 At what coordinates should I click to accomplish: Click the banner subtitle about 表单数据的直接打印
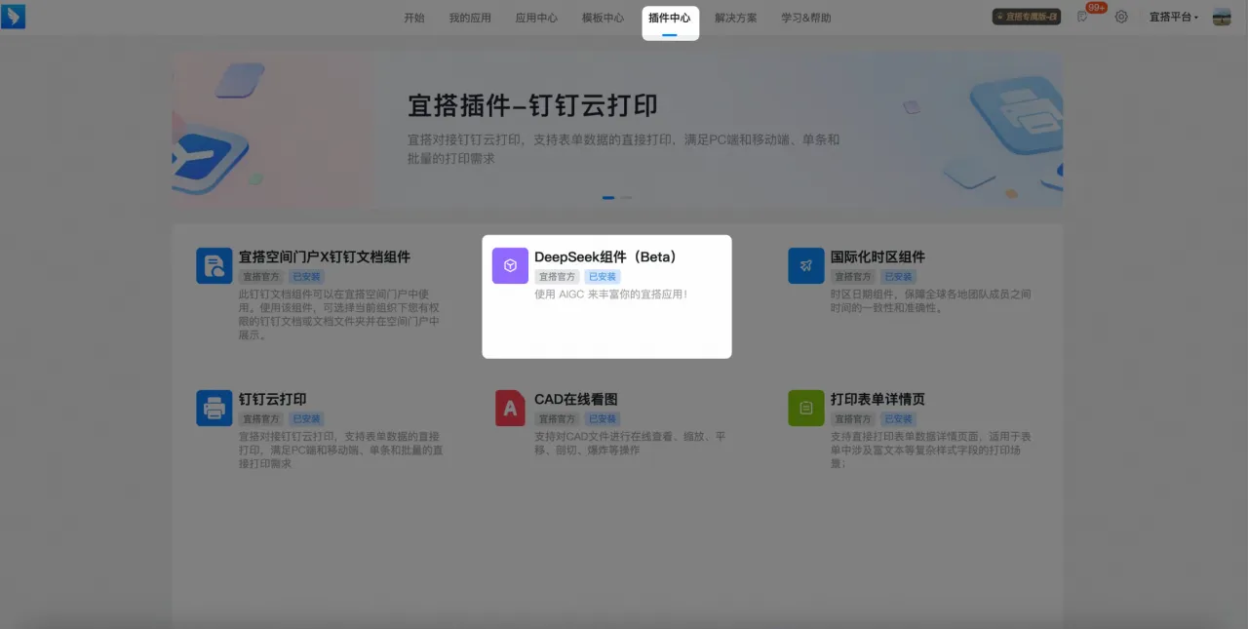pos(623,148)
